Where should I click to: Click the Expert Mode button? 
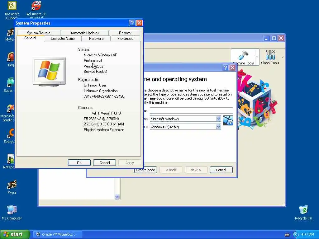[145, 170]
